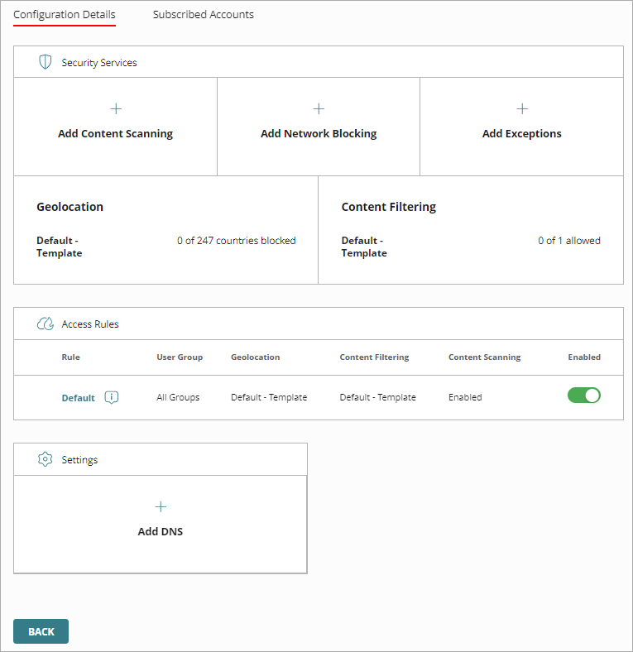Viewport: 633px width, 652px height.
Task: Switch to the Subscribed Accounts tab
Action: (x=203, y=15)
